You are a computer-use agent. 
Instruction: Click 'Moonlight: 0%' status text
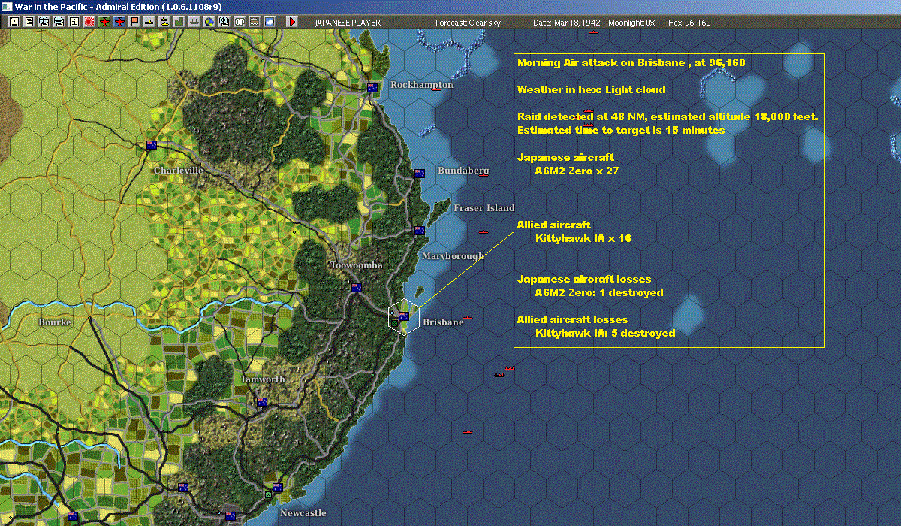[x=632, y=23]
